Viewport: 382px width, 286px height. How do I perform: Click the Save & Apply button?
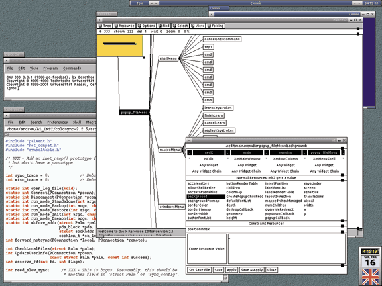point(251,270)
